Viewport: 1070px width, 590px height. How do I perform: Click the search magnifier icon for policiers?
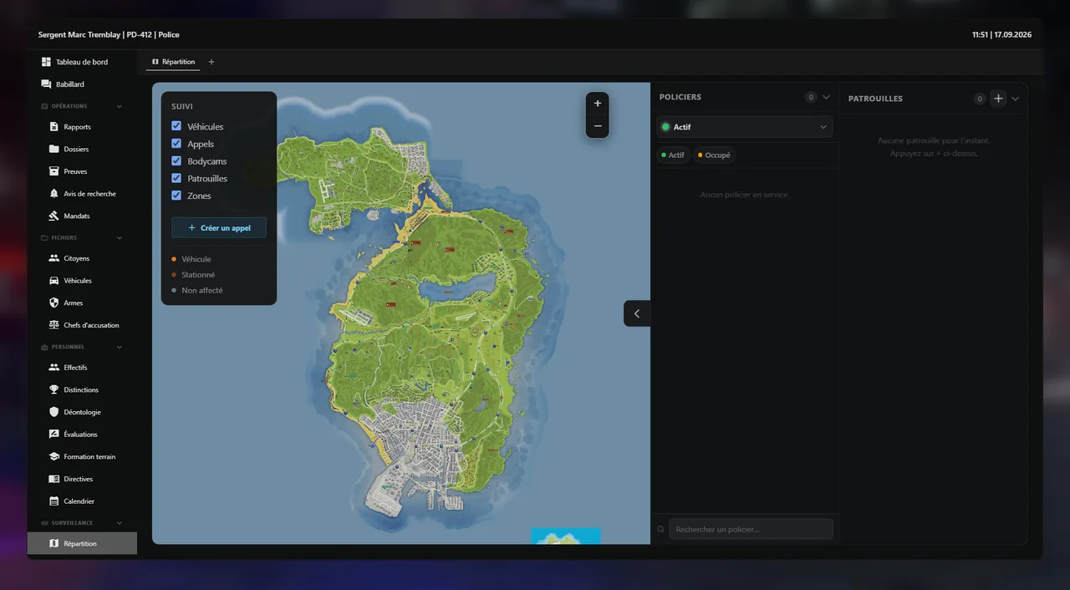[x=661, y=530]
